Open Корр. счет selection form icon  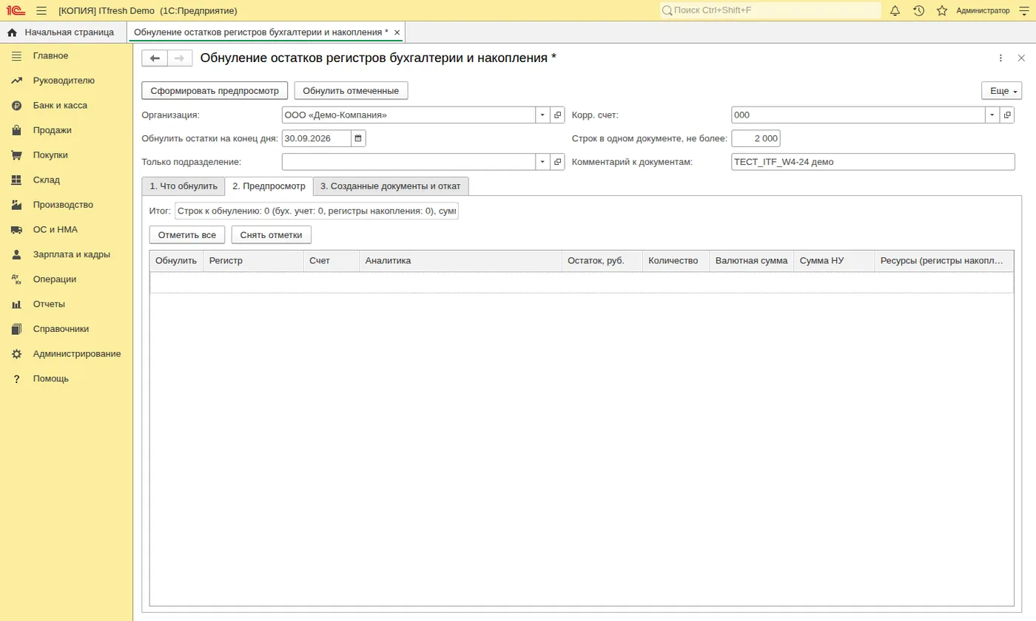(x=1007, y=115)
